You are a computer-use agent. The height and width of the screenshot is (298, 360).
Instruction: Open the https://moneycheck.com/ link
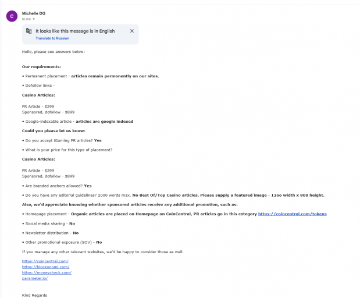[x=47, y=273]
